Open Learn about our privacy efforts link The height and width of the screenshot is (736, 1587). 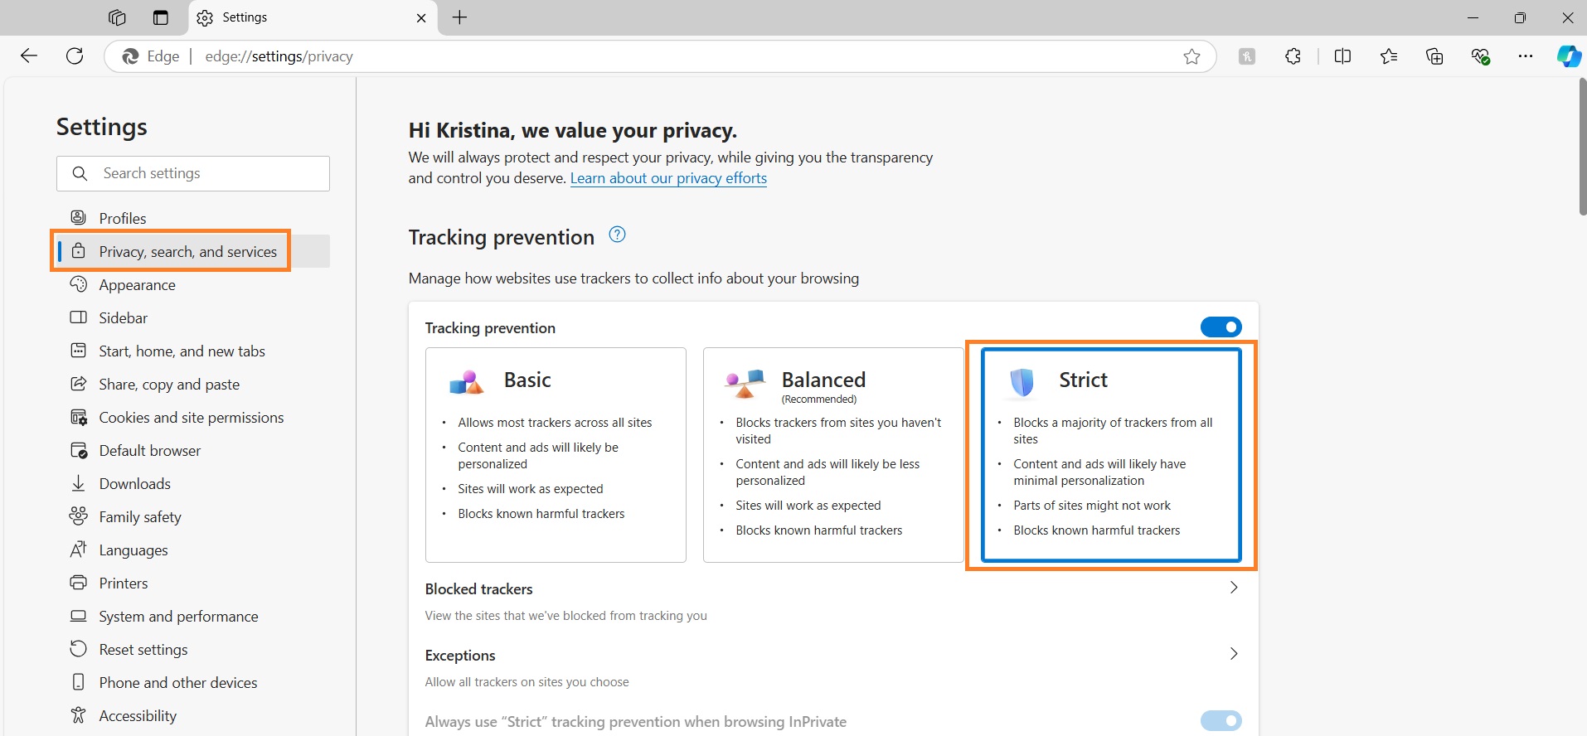pyautogui.click(x=668, y=177)
